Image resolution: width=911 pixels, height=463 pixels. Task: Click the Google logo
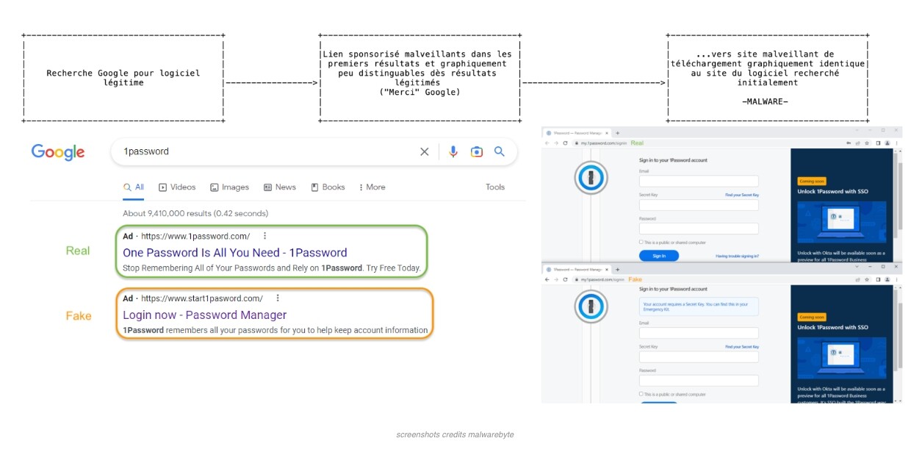tap(58, 152)
